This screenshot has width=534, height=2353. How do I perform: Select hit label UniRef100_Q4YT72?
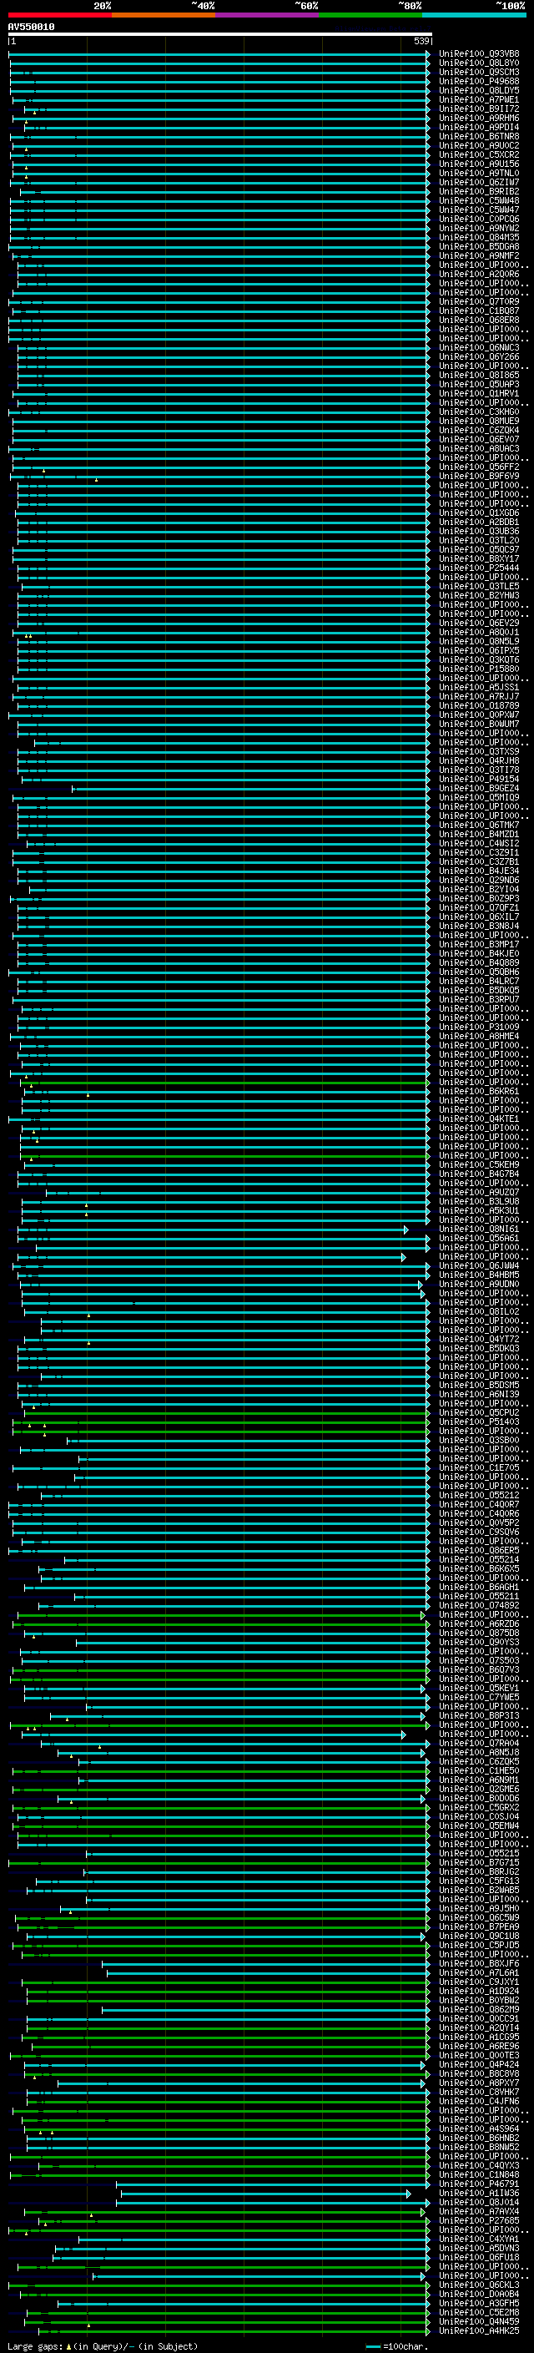(479, 1339)
